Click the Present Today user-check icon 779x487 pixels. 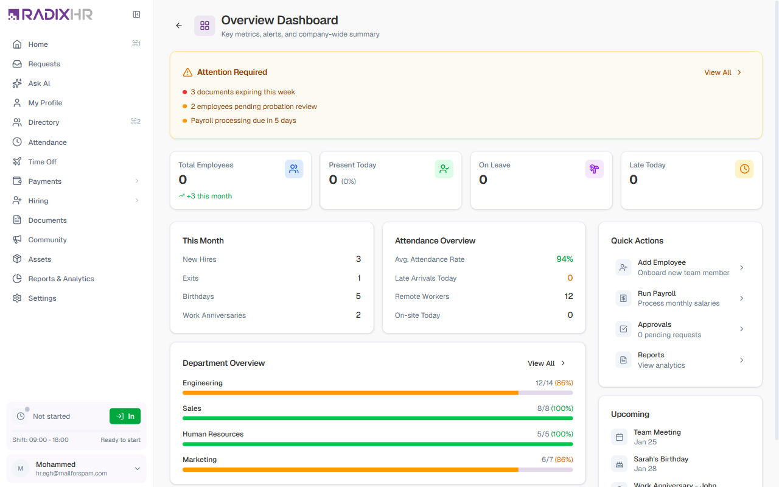click(444, 169)
